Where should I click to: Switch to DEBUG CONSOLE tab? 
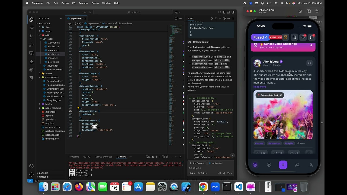[x=104, y=157]
